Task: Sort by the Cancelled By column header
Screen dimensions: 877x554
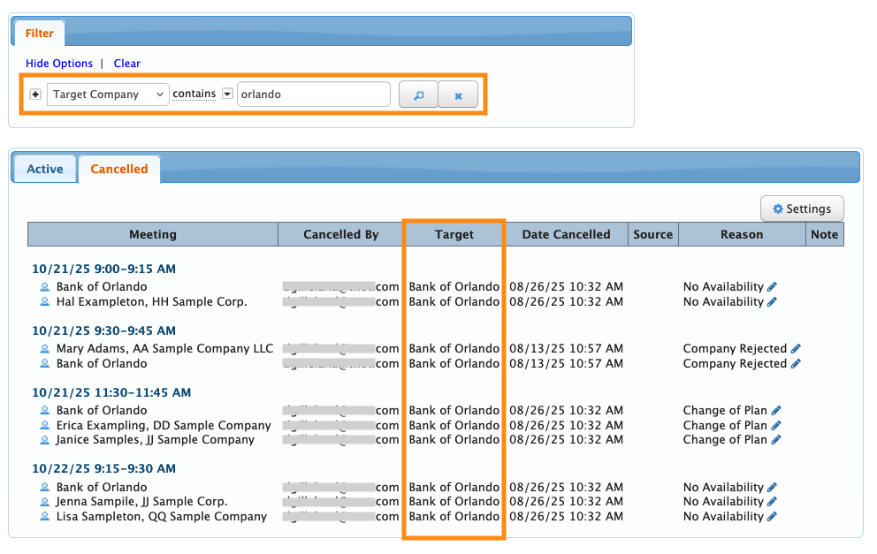Action: point(341,234)
